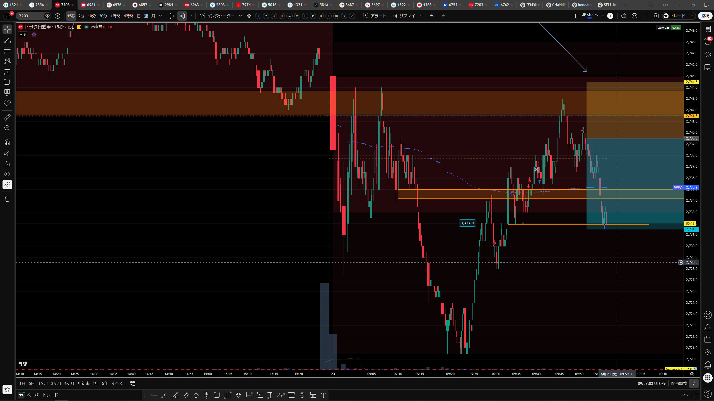Screen dimensions: 714x401
Task: Expand the JP stocks layout dropdown
Action: (603, 16)
